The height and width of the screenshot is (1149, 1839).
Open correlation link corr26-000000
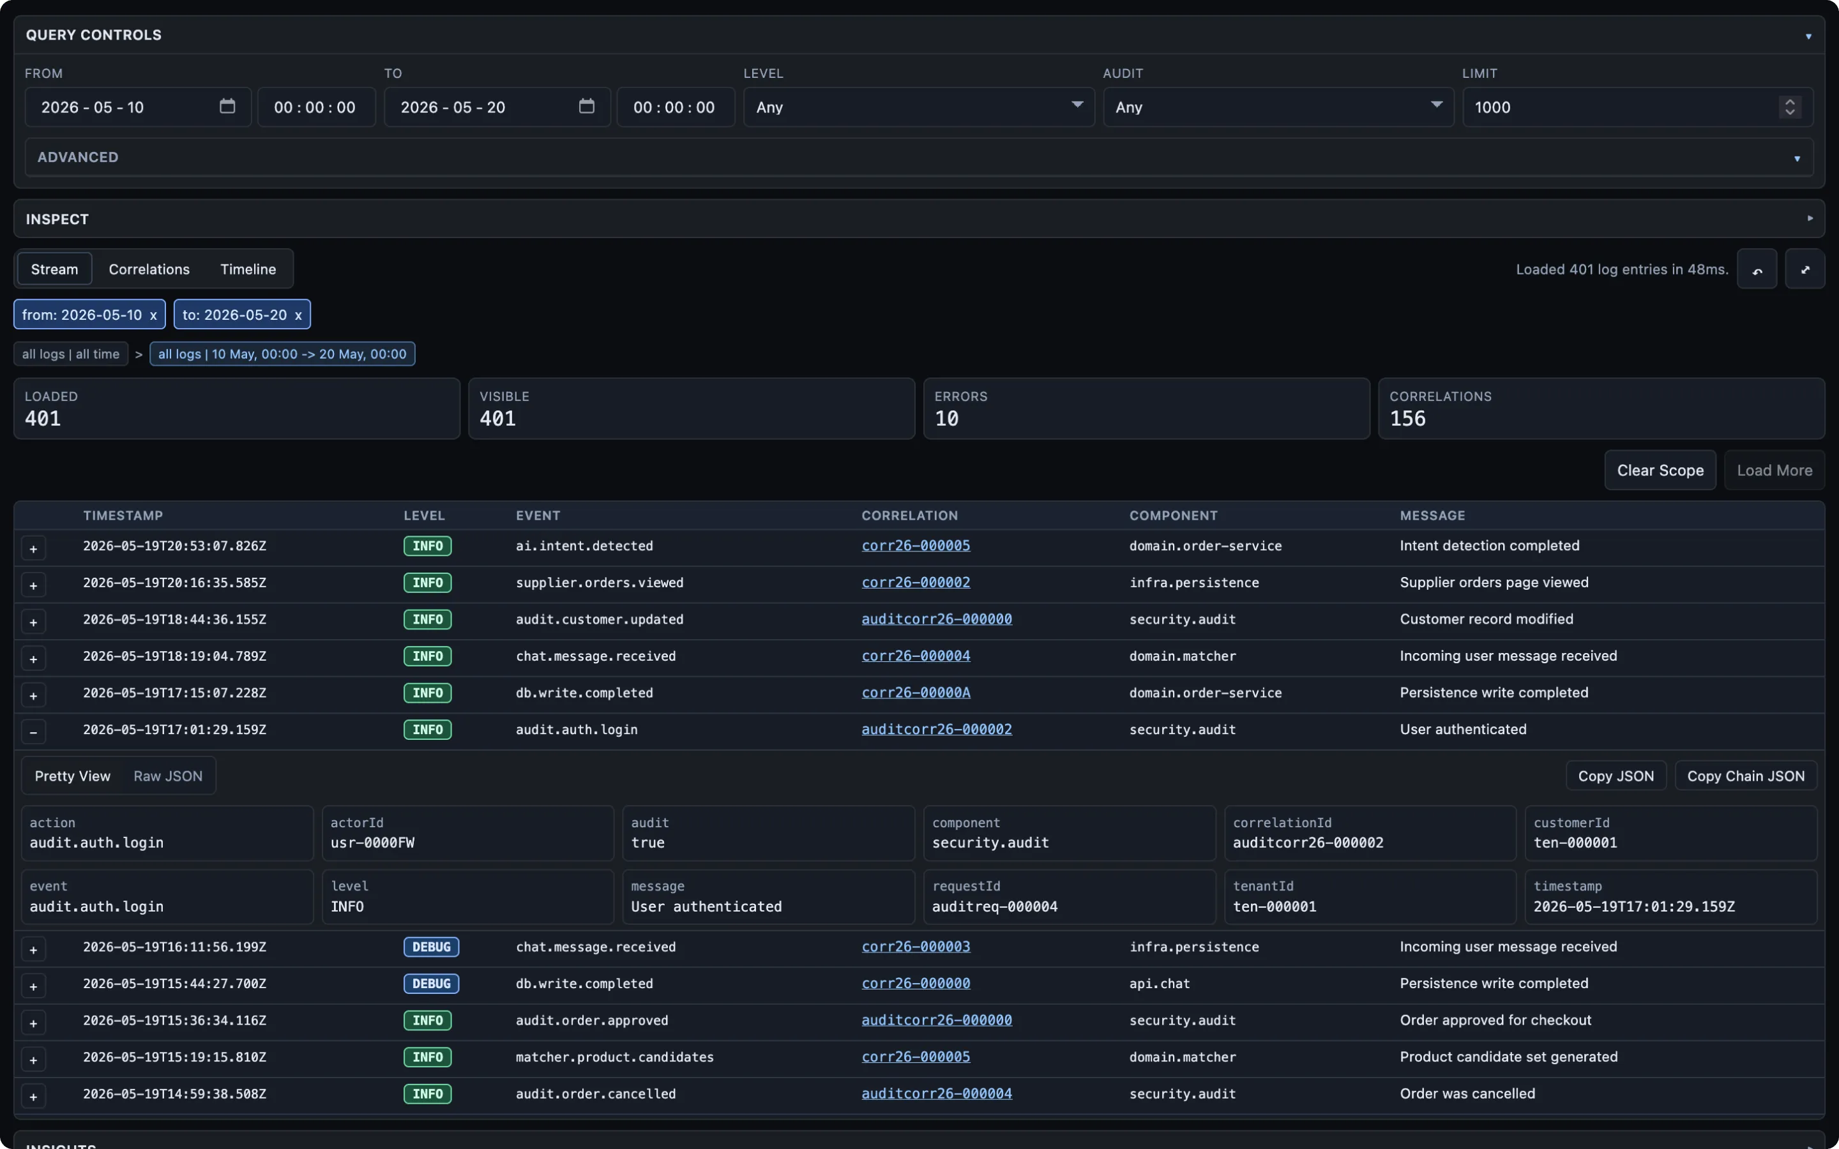[916, 983]
